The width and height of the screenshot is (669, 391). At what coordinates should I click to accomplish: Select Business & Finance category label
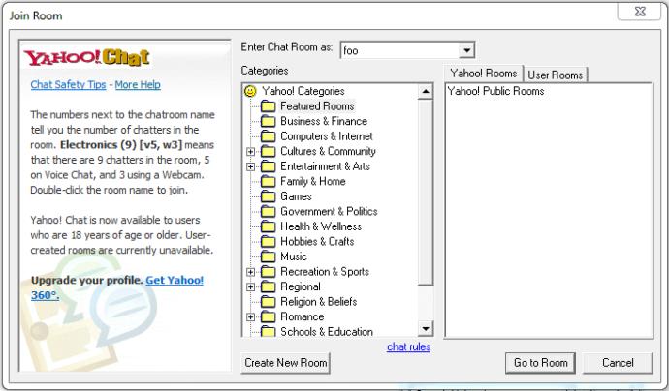click(324, 121)
